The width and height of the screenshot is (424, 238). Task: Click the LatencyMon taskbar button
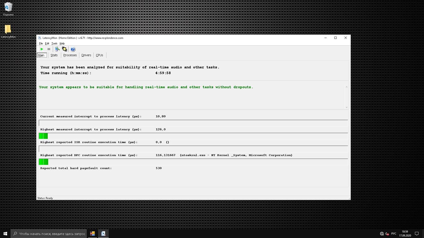coord(103,234)
